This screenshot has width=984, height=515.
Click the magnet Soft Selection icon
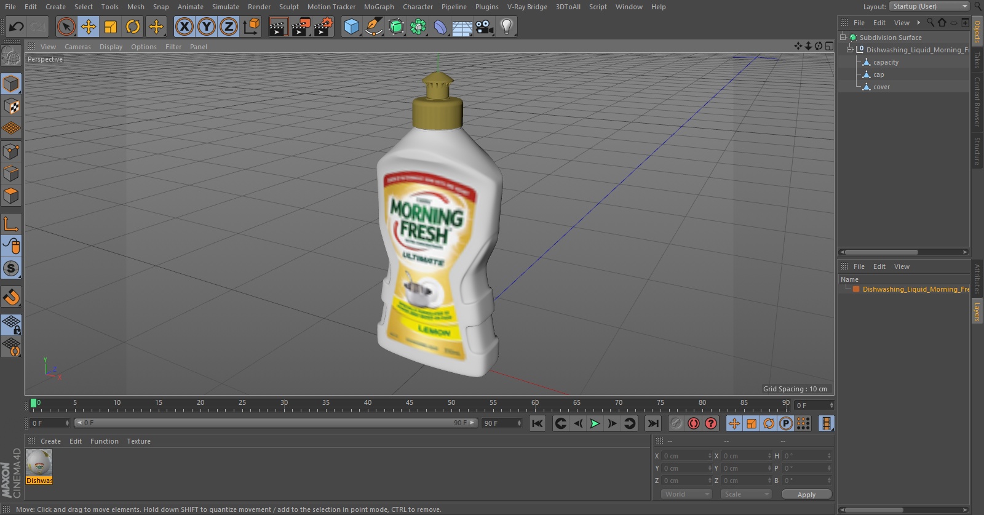11,297
